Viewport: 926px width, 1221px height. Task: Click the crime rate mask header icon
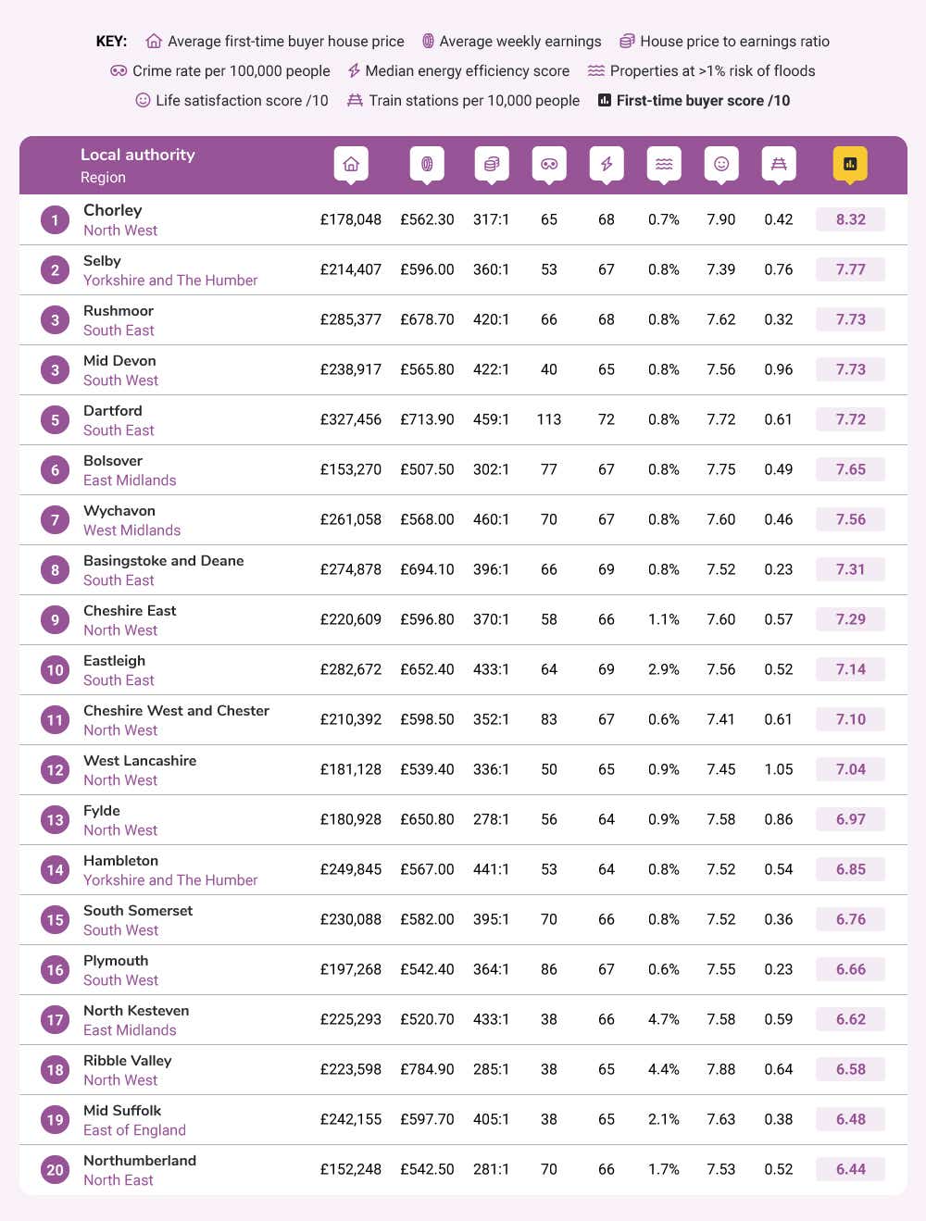[x=549, y=164]
